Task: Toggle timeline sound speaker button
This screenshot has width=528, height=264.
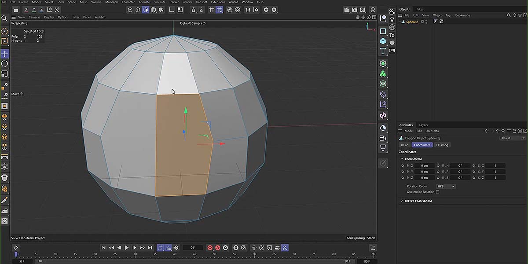Action: [x=176, y=248]
